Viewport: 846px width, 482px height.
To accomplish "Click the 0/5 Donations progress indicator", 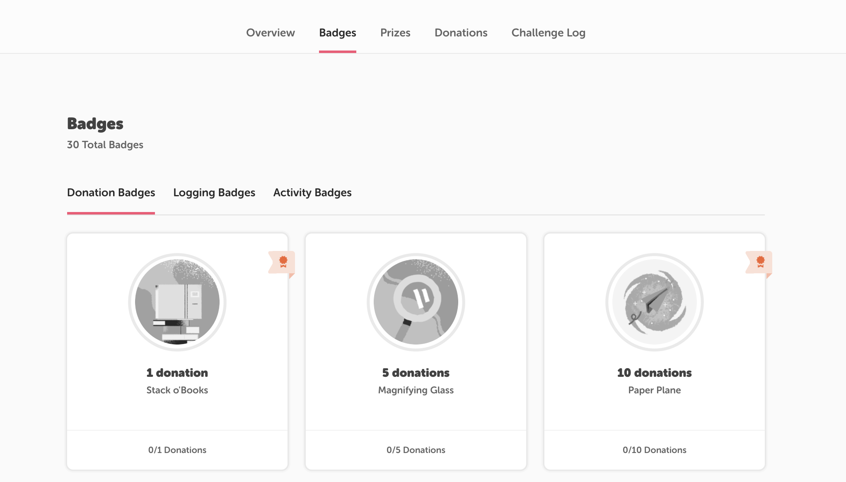I will click(416, 450).
